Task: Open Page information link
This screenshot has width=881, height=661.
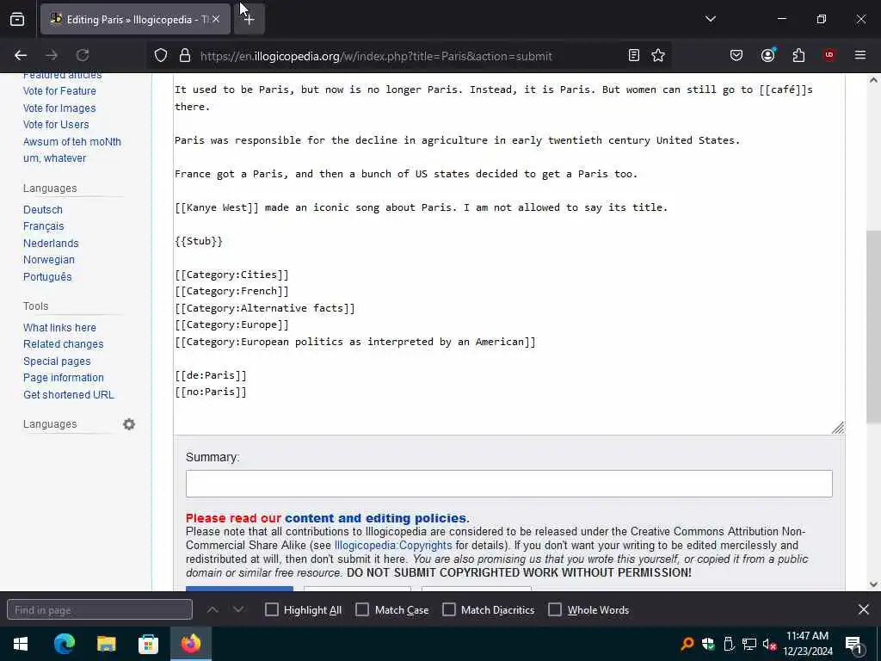Action: point(64,378)
